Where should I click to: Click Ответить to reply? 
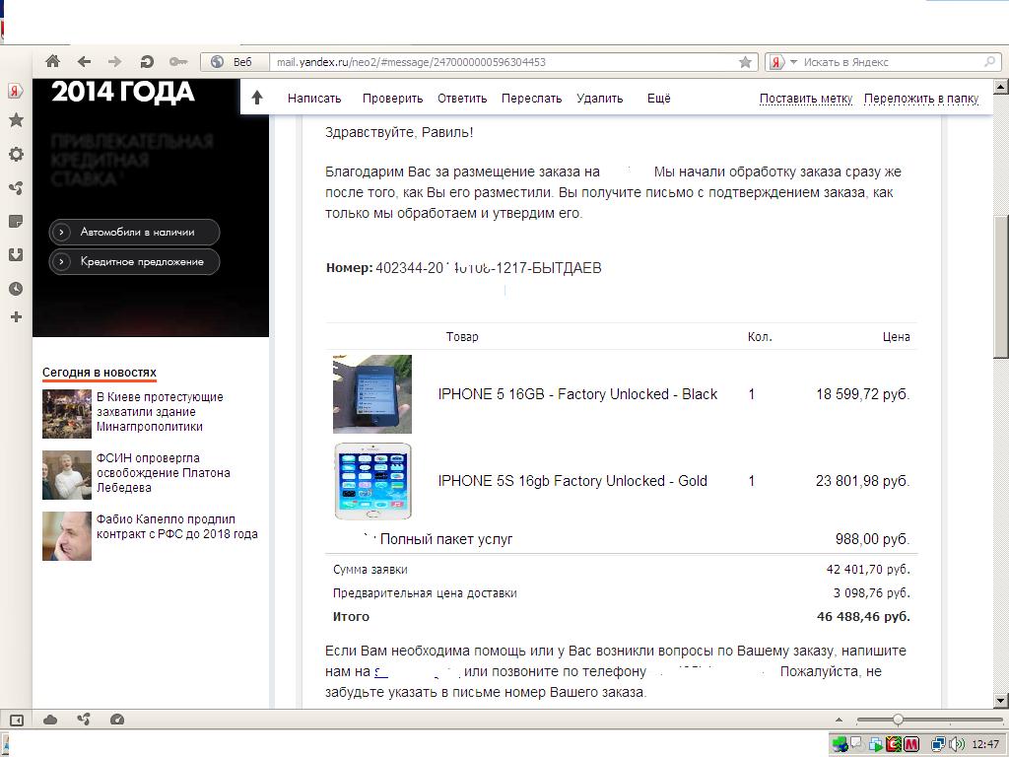462,99
